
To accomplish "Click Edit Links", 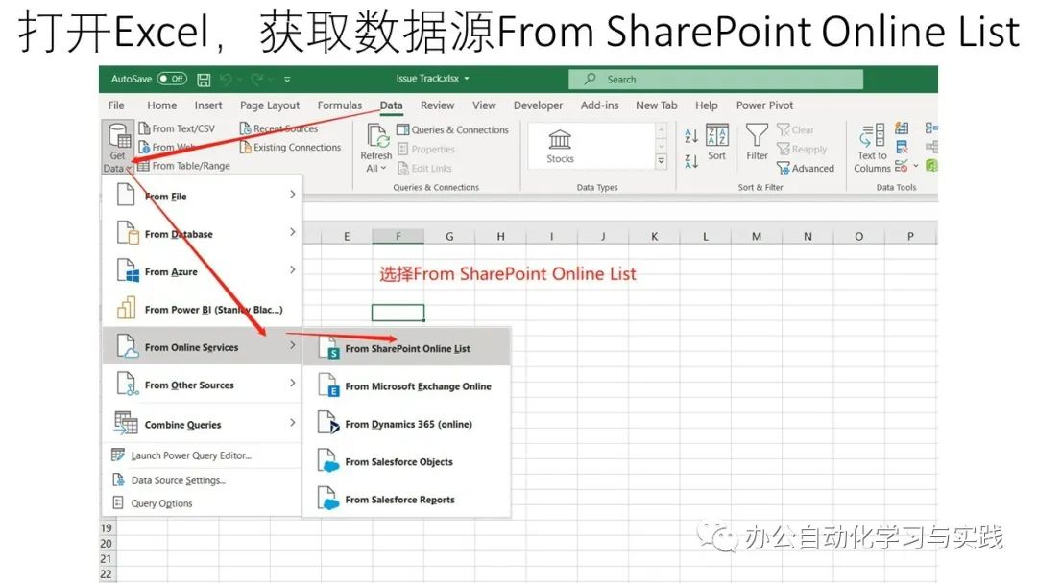I will [x=424, y=169].
